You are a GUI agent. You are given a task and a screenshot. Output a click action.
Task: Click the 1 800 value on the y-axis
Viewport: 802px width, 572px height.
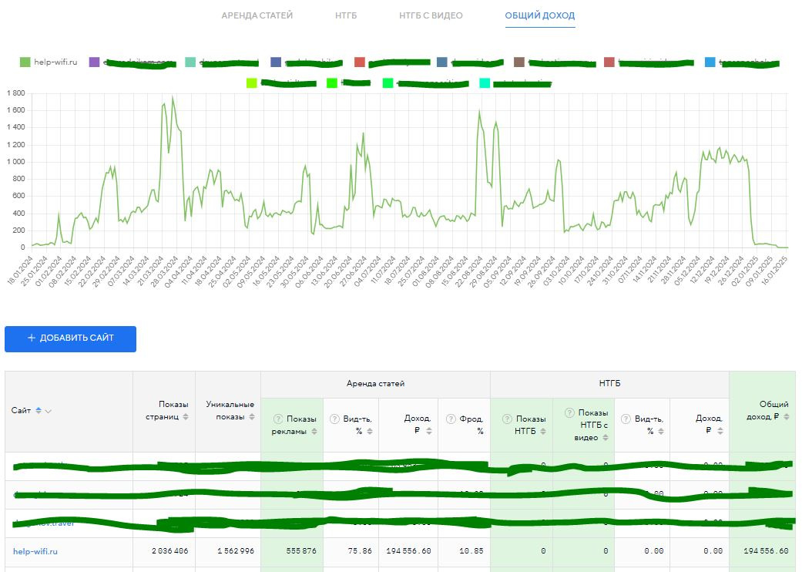[x=15, y=93]
